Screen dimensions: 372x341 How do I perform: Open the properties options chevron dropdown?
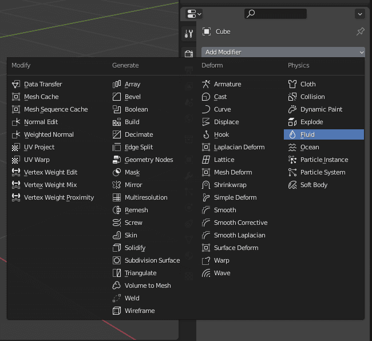pos(360,14)
